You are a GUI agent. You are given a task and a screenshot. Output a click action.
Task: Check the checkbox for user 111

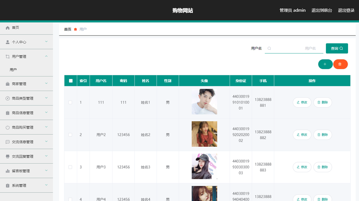[x=70, y=102]
